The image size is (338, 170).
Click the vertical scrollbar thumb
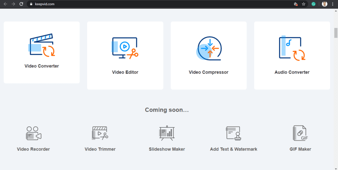click(336, 33)
